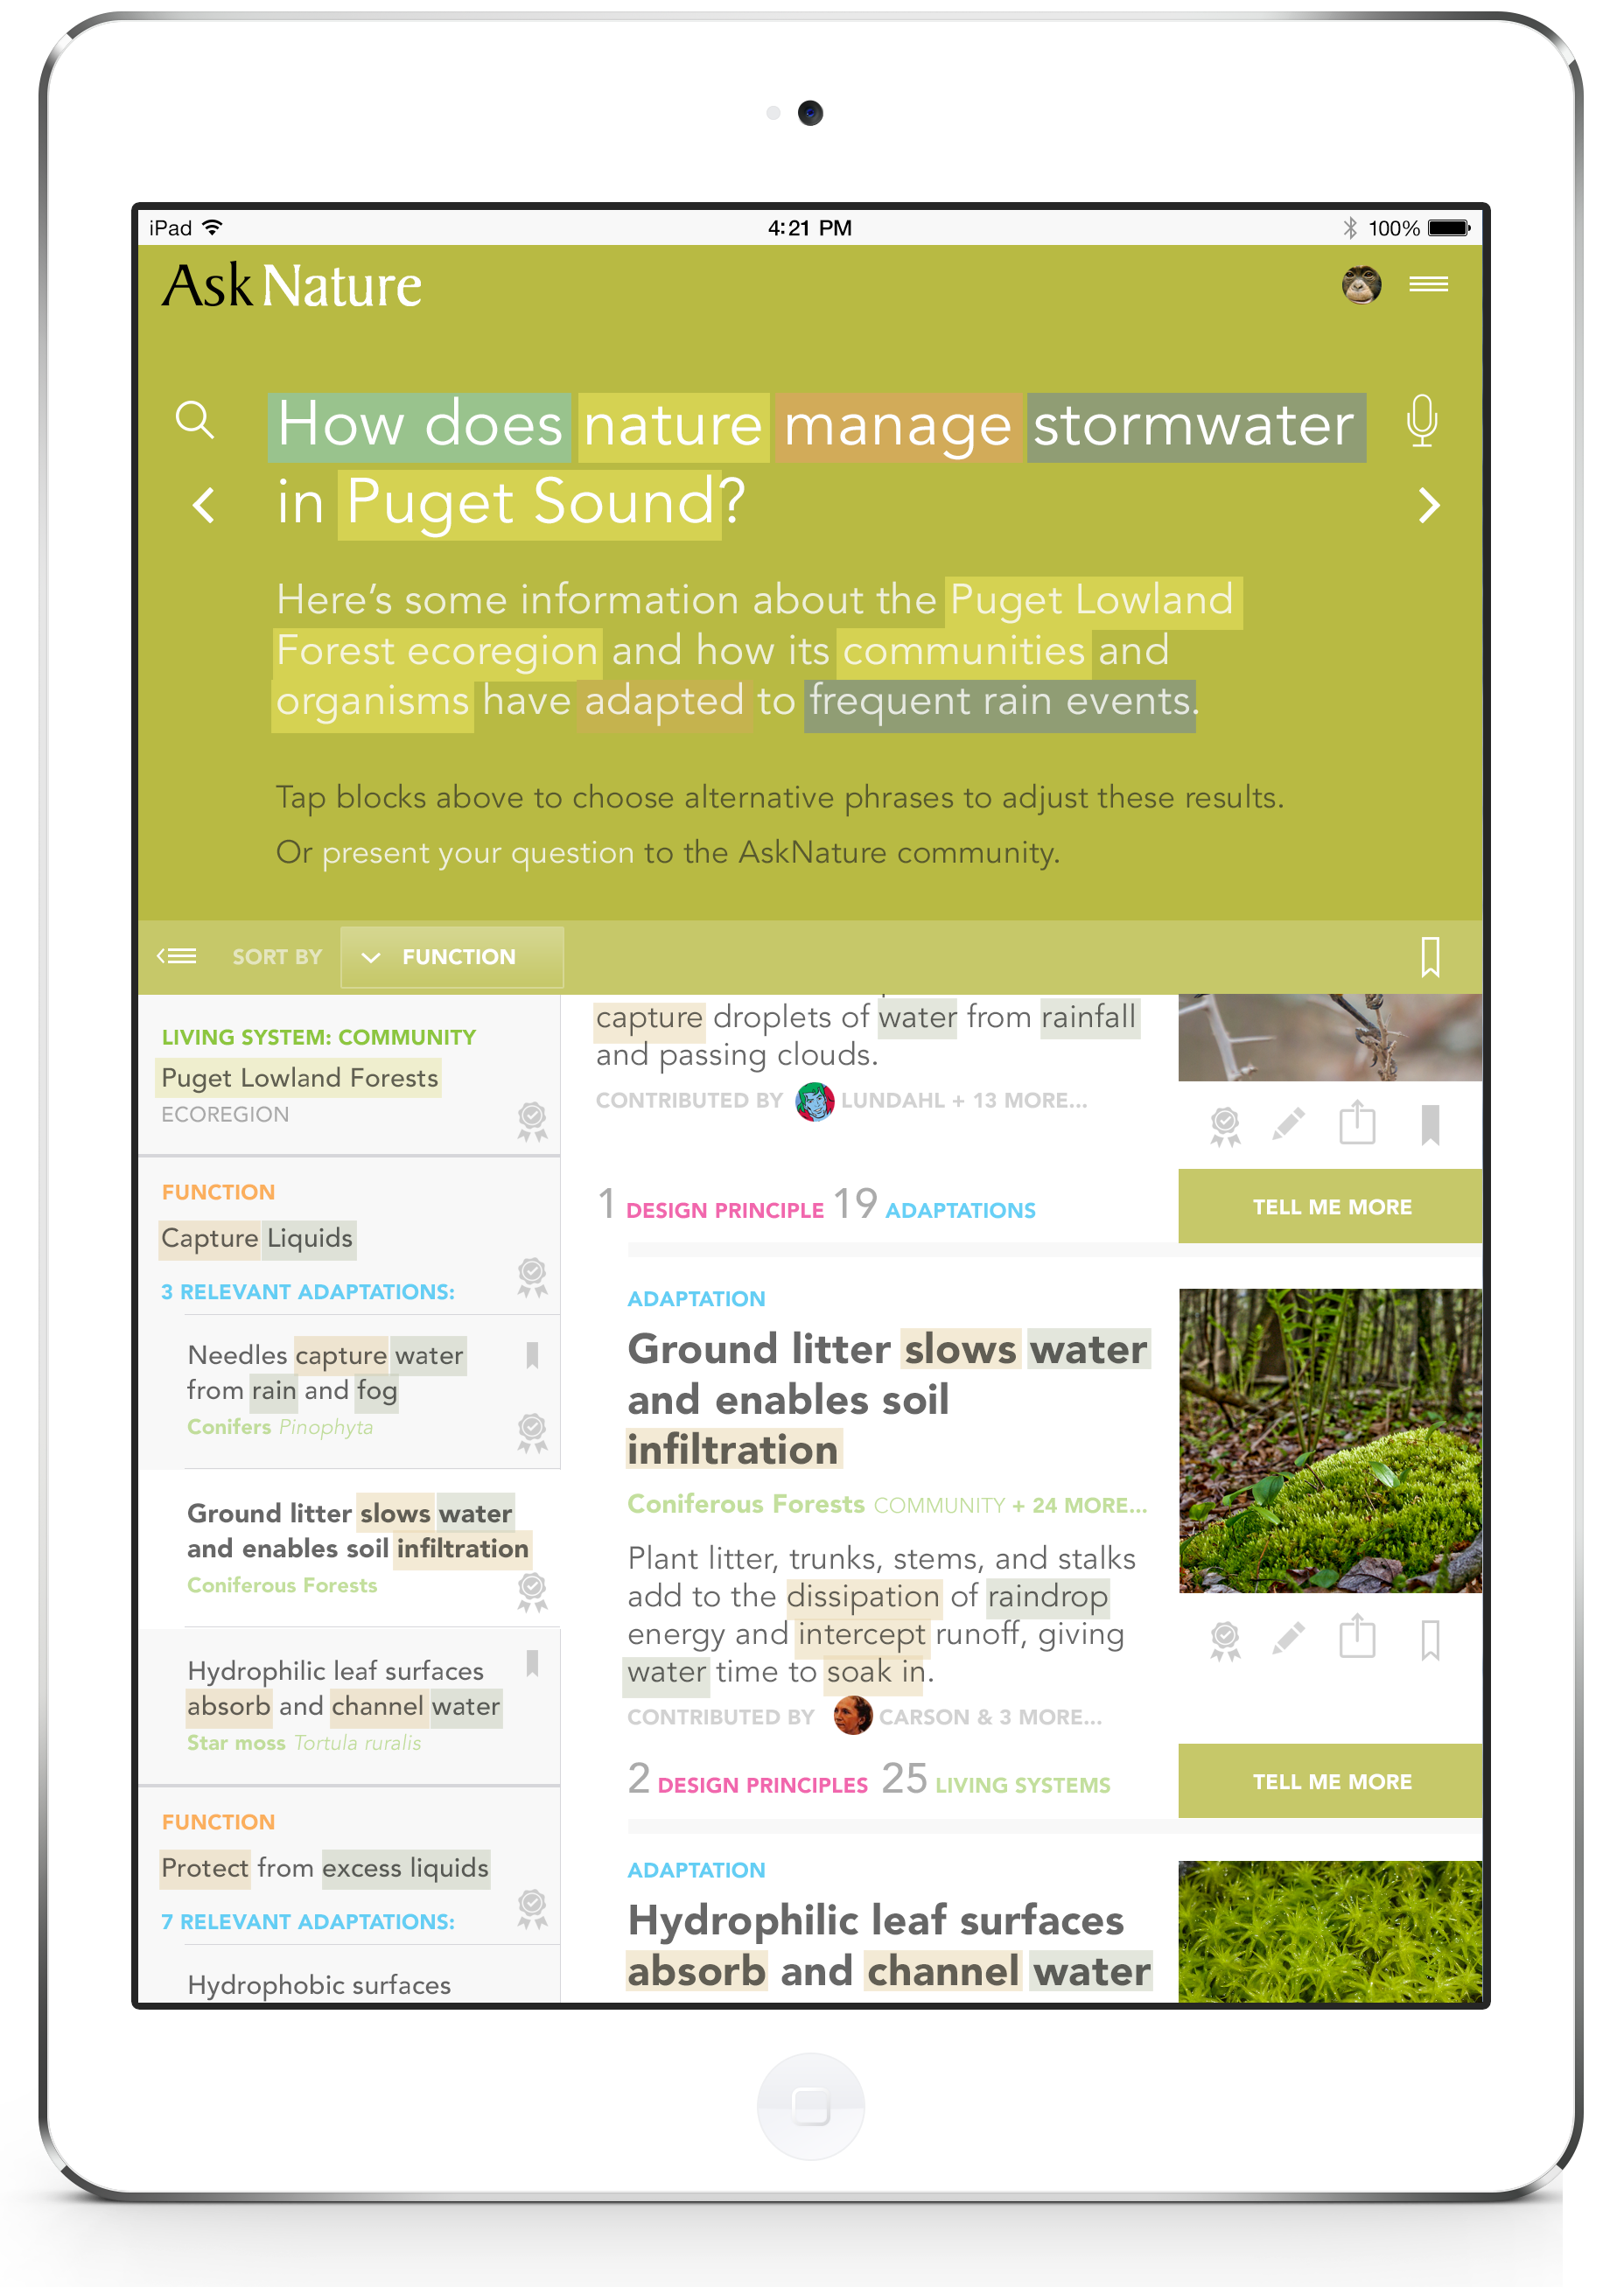Tap the microphone voice search icon

coord(1421,421)
